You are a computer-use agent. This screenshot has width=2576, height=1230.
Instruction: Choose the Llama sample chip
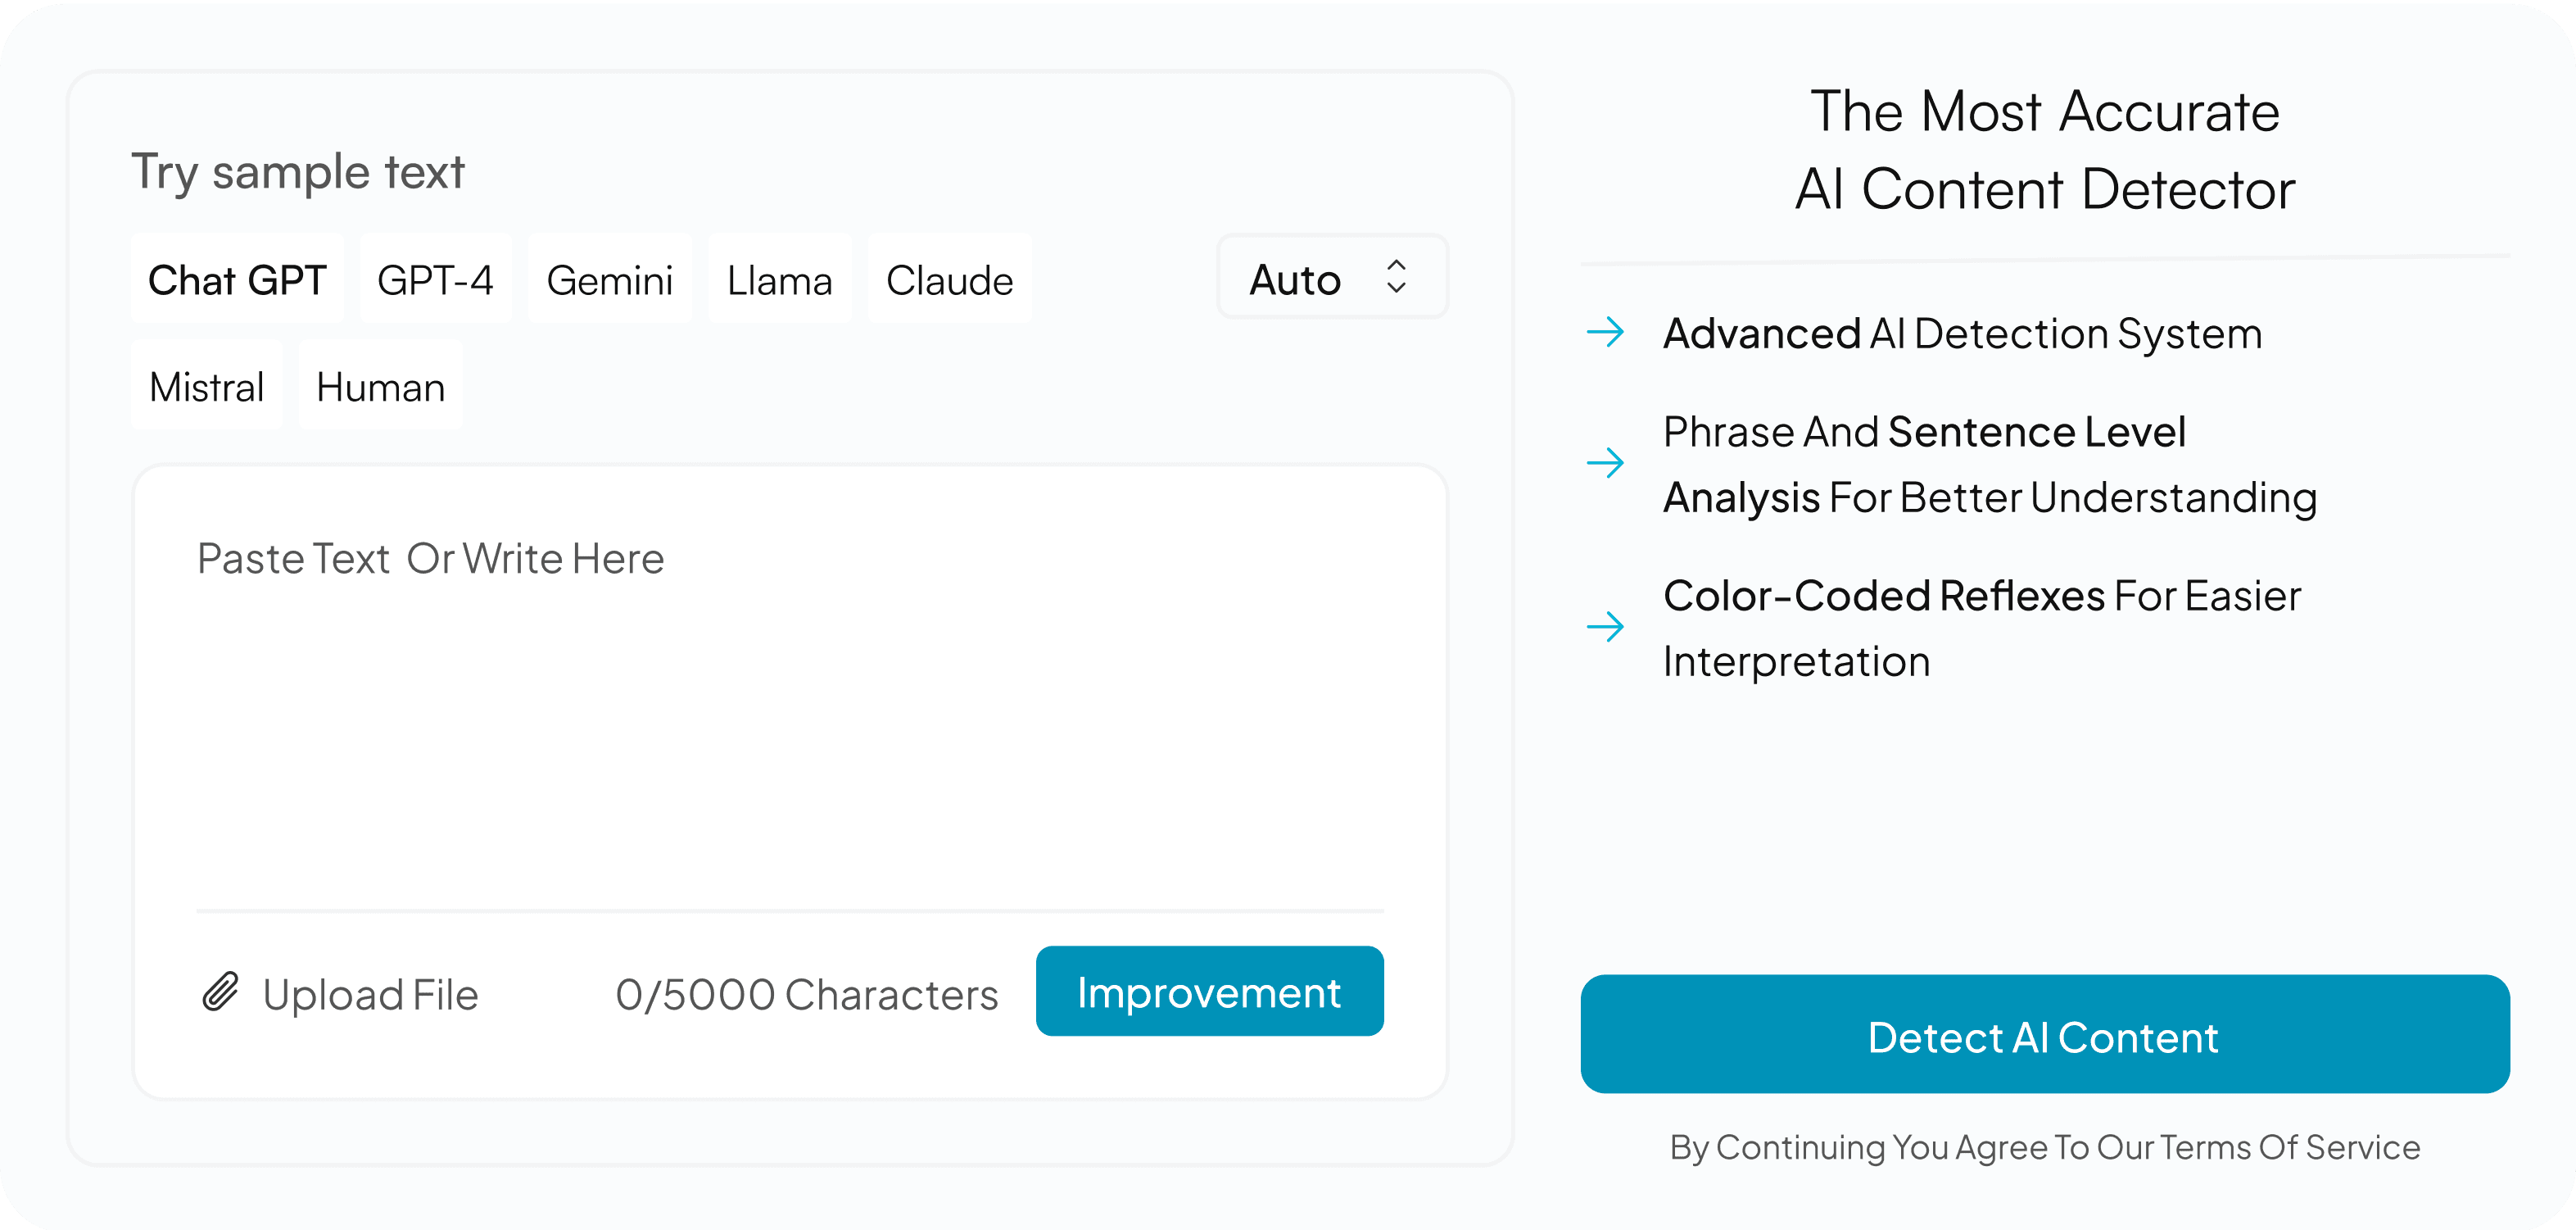coord(779,280)
